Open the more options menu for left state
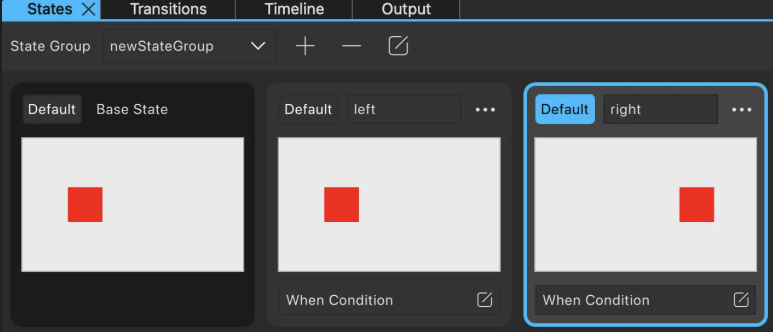This screenshot has height=332, width=773. tap(485, 110)
